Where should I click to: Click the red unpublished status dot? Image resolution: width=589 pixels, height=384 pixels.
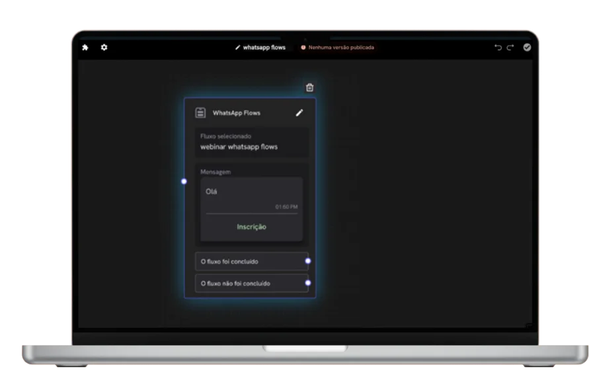click(303, 48)
